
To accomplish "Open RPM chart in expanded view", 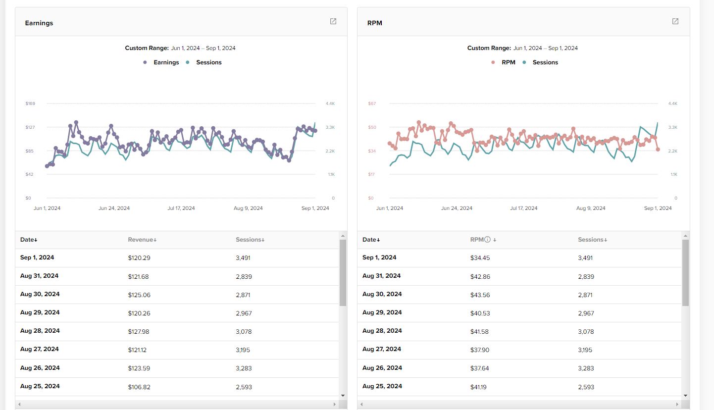I will click(675, 21).
